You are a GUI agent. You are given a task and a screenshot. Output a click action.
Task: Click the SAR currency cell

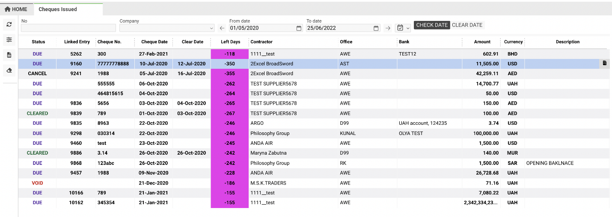click(x=512, y=163)
